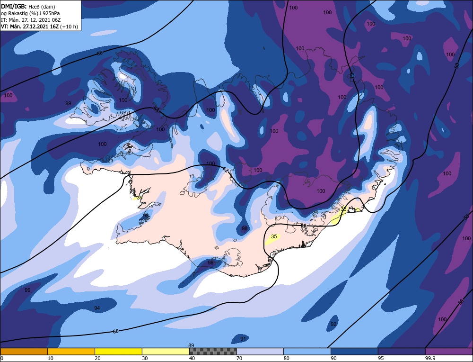Click the pale yellow 30–40 legend swatch

pyautogui.click(x=166, y=351)
